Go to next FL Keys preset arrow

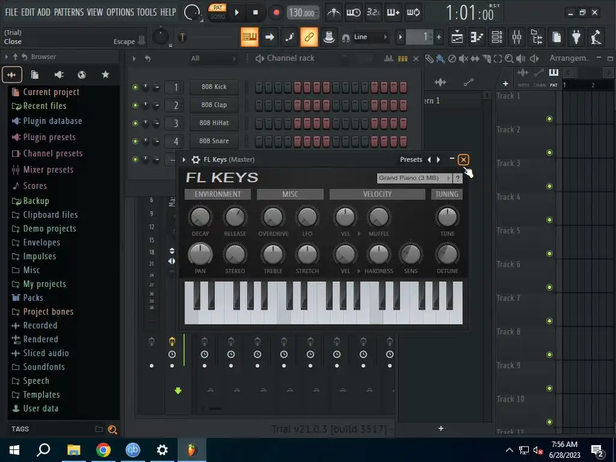click(x=439, y=159)
